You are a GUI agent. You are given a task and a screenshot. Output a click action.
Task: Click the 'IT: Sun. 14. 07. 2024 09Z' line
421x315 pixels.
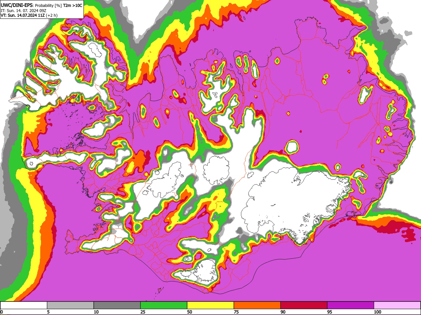click(x=23, y=11)
